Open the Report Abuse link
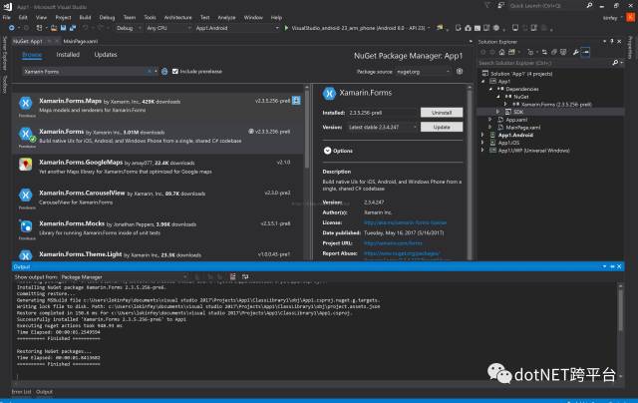The width and height of the screenshot is (638, 403). tap(402, 253)
